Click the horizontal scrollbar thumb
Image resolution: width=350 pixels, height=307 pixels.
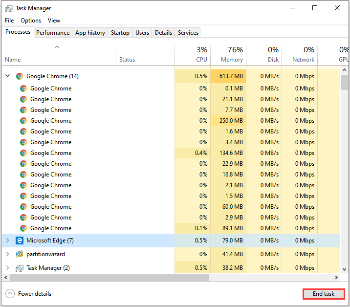tap(109, 278)
